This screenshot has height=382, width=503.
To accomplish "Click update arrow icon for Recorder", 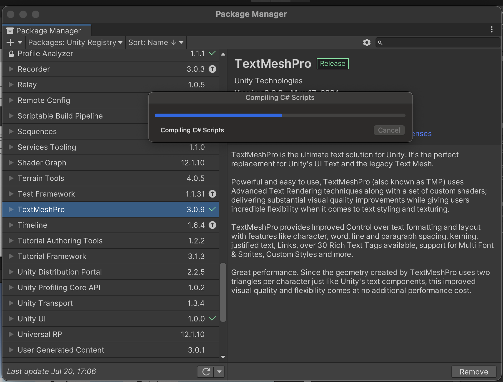I will coord(212,69).
